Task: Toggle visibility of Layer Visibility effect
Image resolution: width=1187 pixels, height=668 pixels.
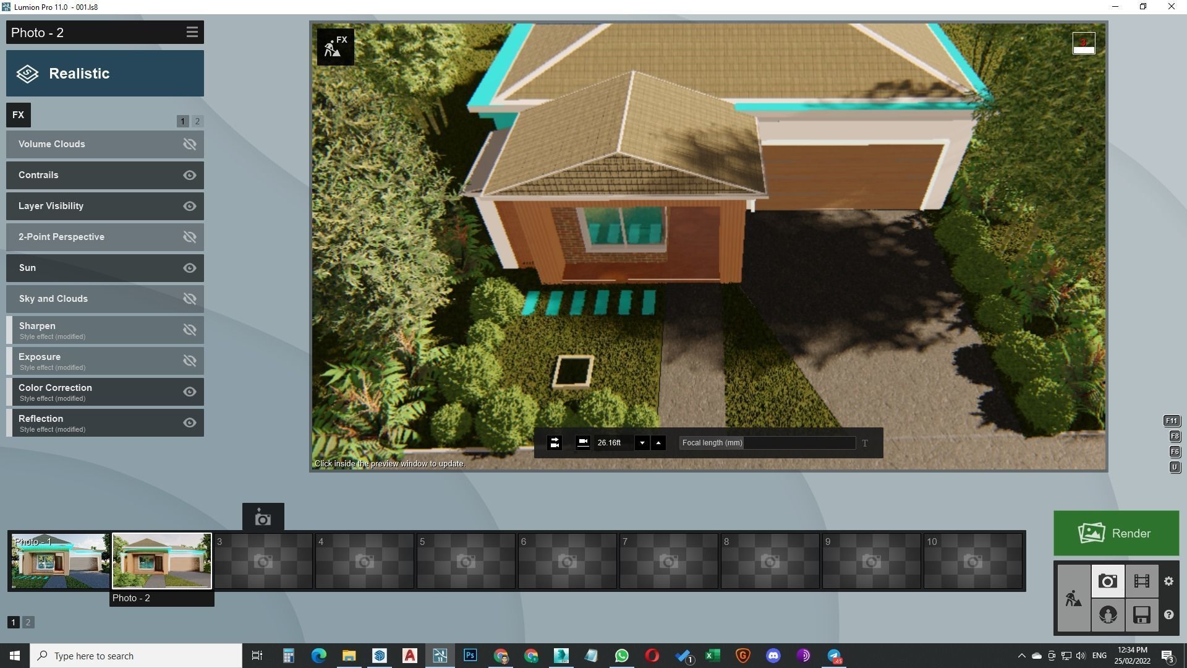Action: (190, 206)
